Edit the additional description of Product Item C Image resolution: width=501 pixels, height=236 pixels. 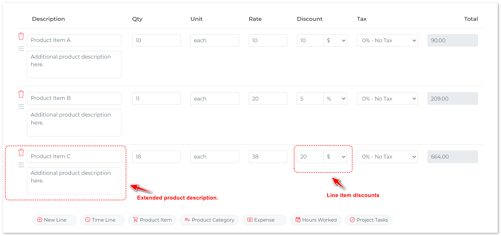tap(74, 181)
